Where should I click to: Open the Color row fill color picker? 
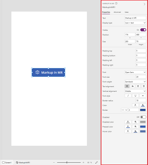click(x=143, y=105)
